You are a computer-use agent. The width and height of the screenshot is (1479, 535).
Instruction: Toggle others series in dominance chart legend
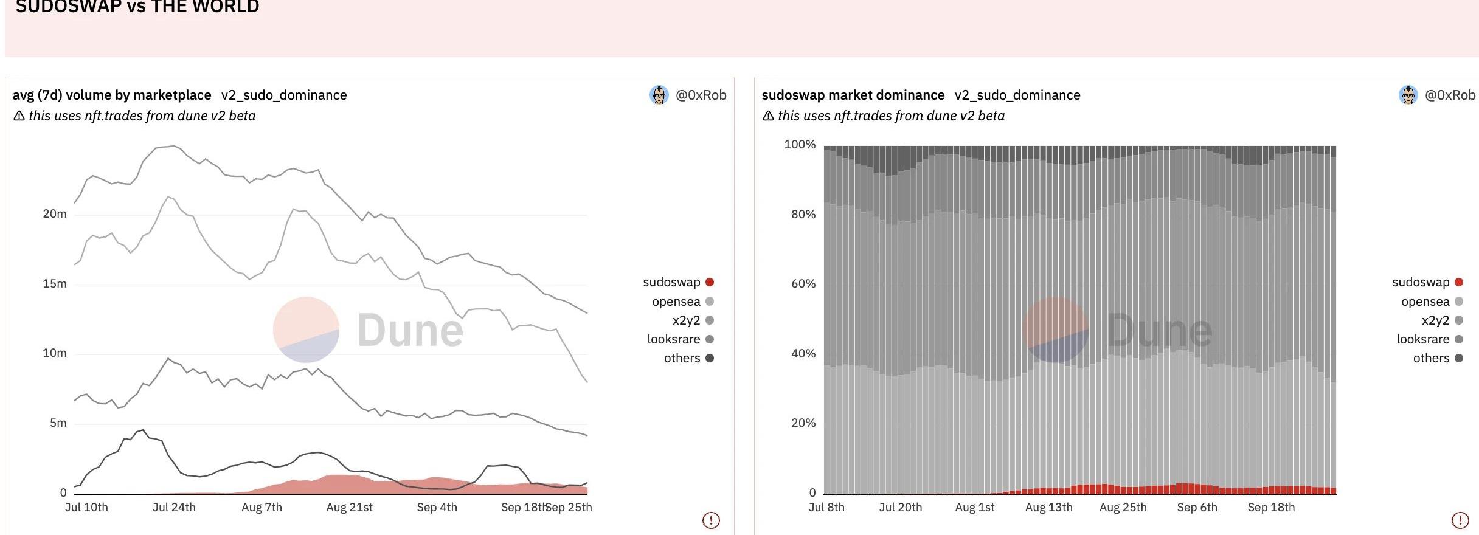(x=1438, y=358)
